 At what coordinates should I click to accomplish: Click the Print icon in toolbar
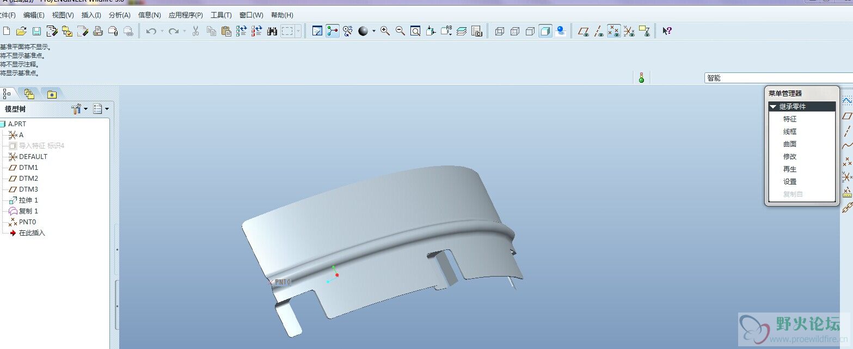(x=98, y=31)
